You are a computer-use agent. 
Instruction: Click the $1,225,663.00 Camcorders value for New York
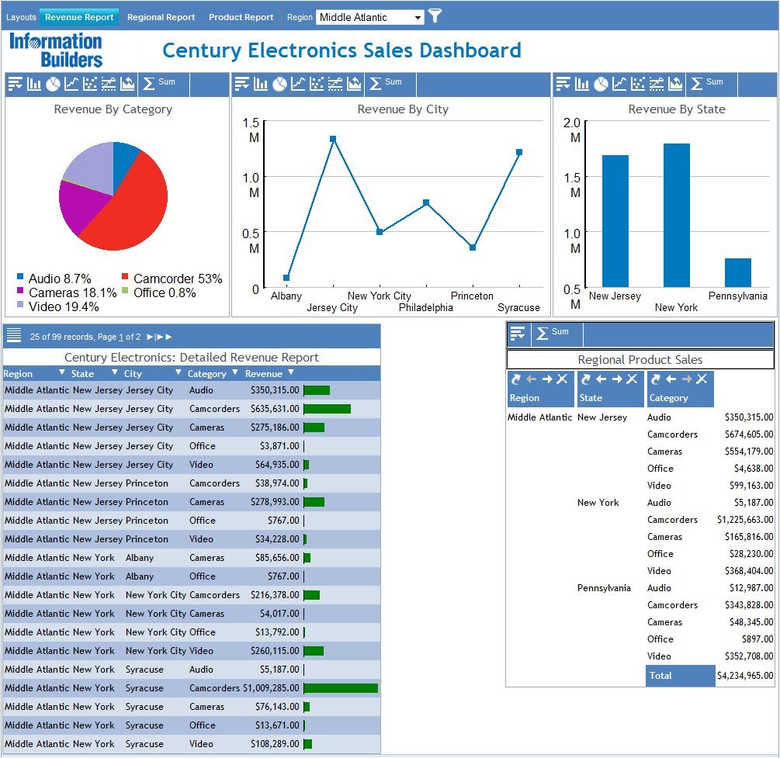pyautogui.click(x=744, y=520)
